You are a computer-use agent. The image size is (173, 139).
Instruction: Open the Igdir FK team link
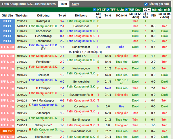point(81,56)
